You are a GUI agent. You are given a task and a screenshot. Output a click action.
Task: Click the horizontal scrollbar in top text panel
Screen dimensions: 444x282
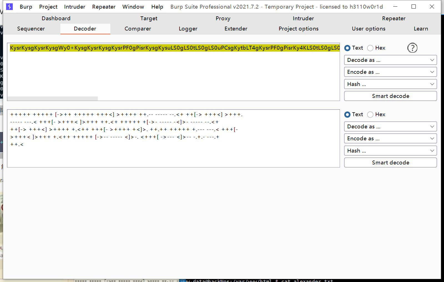(52, 98)
